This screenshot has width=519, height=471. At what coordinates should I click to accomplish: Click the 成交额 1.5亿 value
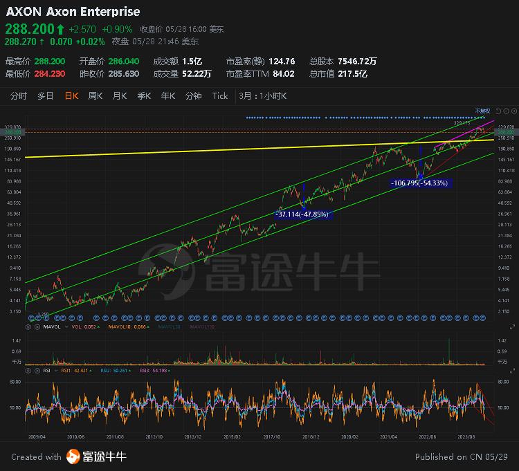coord(192,61)
